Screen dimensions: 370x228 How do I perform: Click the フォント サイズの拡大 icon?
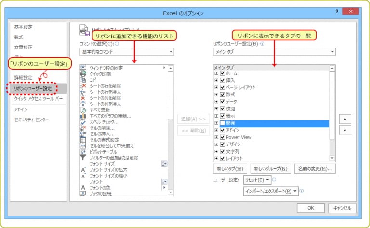[x=83, y=170]
